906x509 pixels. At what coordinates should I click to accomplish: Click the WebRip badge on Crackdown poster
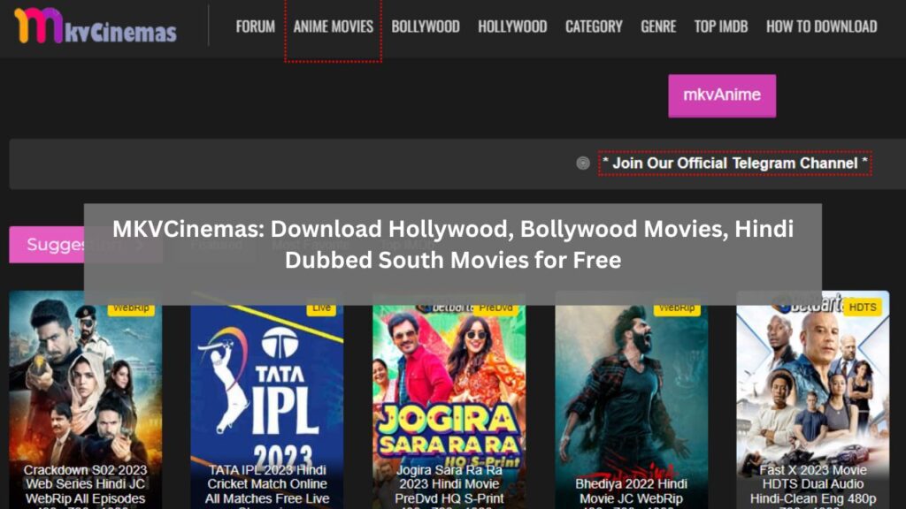130,308
